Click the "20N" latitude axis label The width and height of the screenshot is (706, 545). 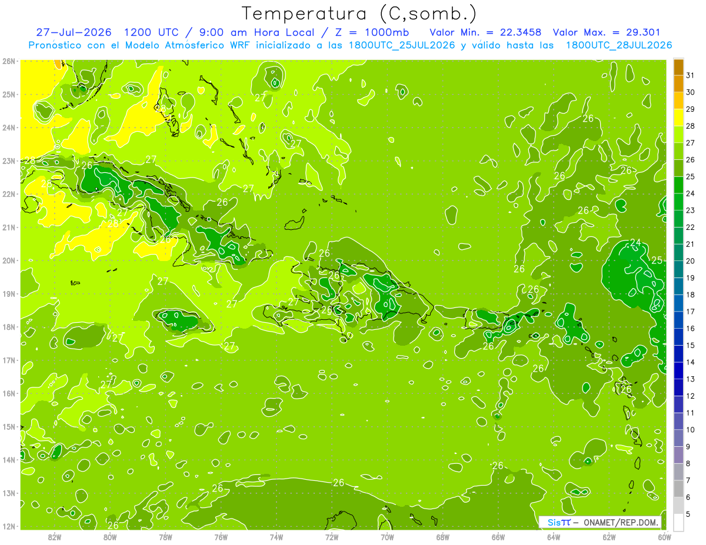pos(8,260)
